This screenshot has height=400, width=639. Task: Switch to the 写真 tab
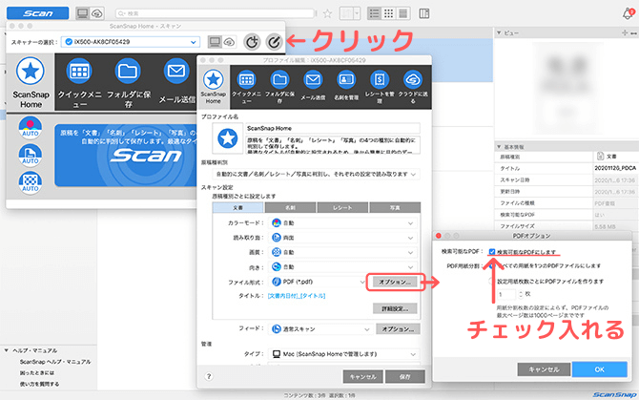[x=395, y=207]
